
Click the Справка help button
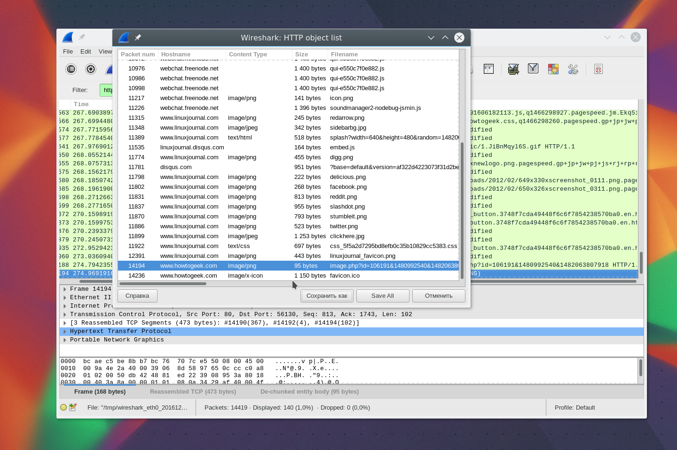tap(137, 296)
